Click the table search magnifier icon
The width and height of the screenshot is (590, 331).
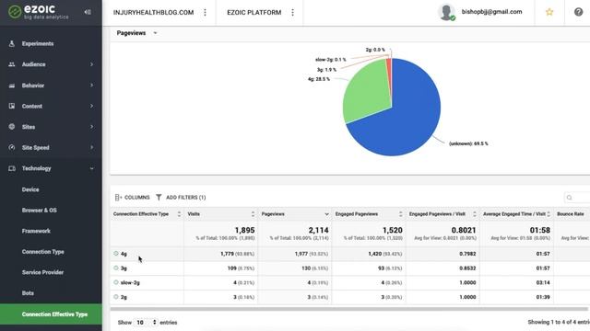570,198
